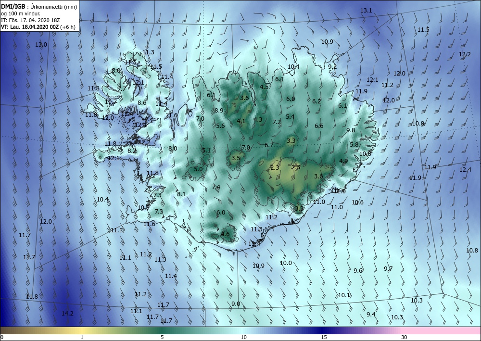Click the 5.8 value on the map
This screenshot has height=341, width=481.
click(x=354, y=144)
